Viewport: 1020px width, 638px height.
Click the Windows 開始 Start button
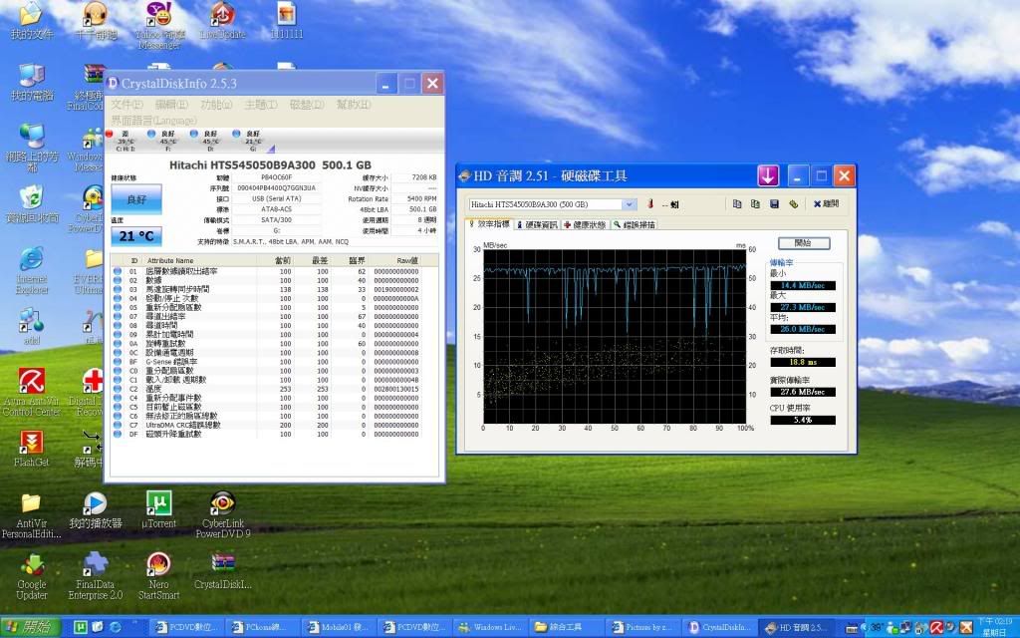coord(30,627)
